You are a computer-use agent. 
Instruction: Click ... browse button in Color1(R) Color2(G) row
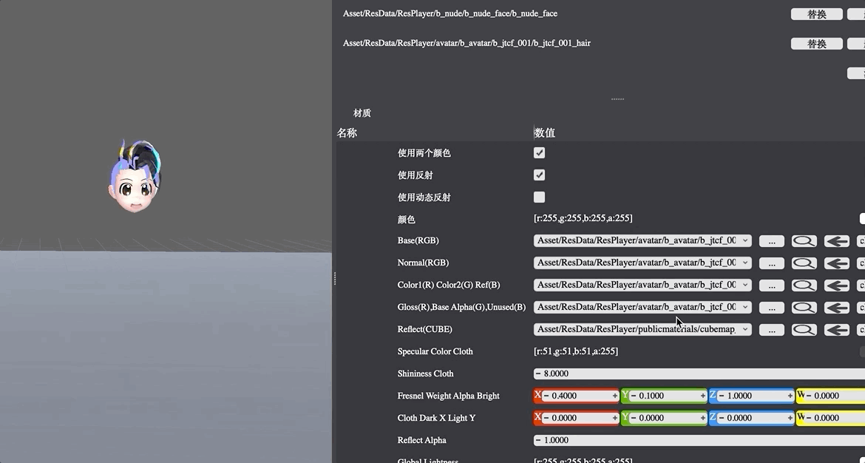point(771,285)
